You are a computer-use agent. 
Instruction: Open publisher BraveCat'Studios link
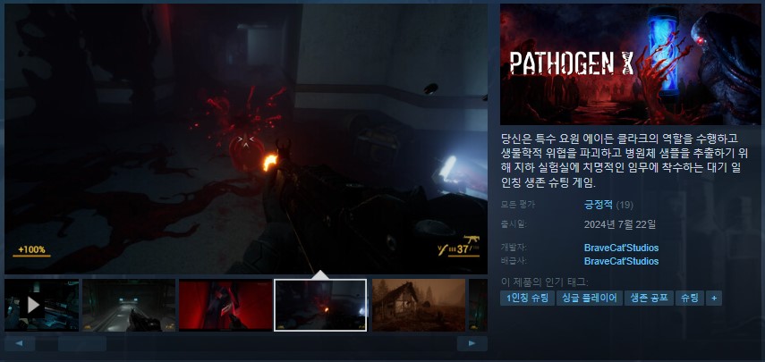click(x=621, y=261)
